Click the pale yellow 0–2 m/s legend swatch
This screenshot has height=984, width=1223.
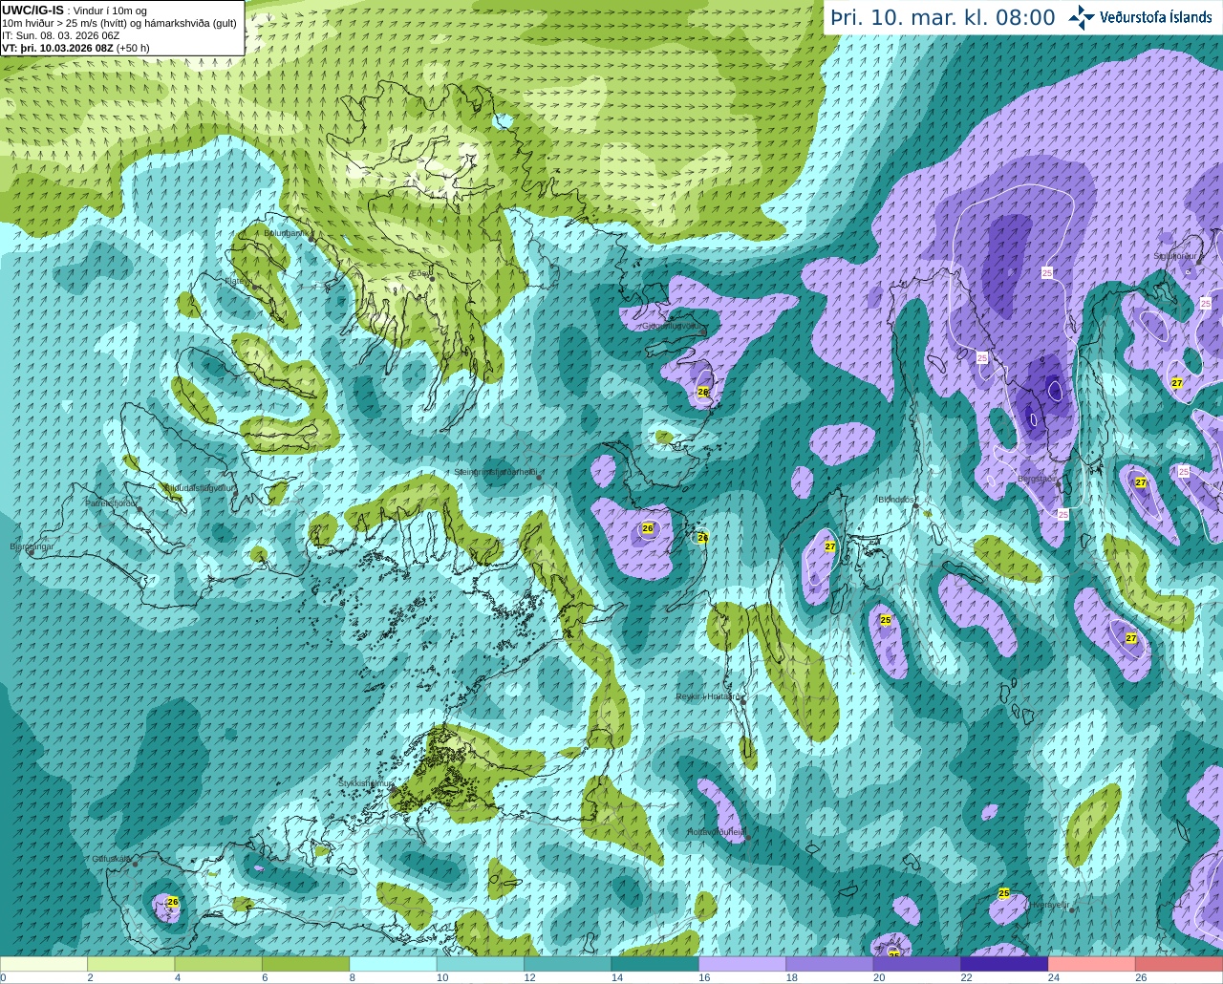44,965
